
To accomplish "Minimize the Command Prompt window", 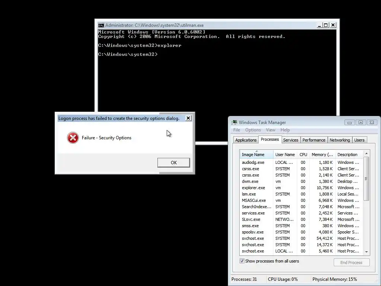I will [320, 25].
